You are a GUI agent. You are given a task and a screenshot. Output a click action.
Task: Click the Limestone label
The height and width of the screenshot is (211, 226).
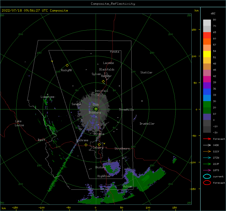47,97
